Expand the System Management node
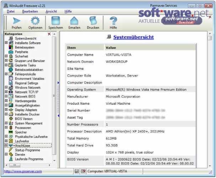216x178 pixels. point(6,123)
